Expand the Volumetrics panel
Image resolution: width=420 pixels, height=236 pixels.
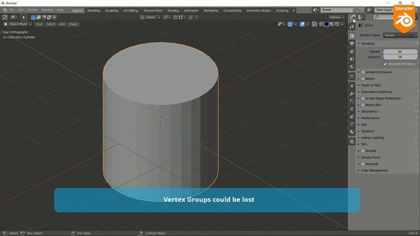pos(359,111)
